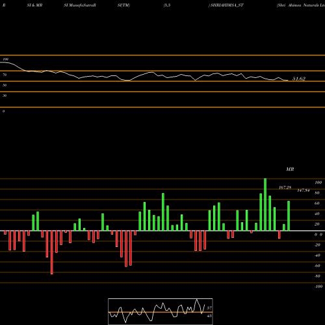Click the RSI axis label 70
325x325 pixels.
tap(5, 75)
